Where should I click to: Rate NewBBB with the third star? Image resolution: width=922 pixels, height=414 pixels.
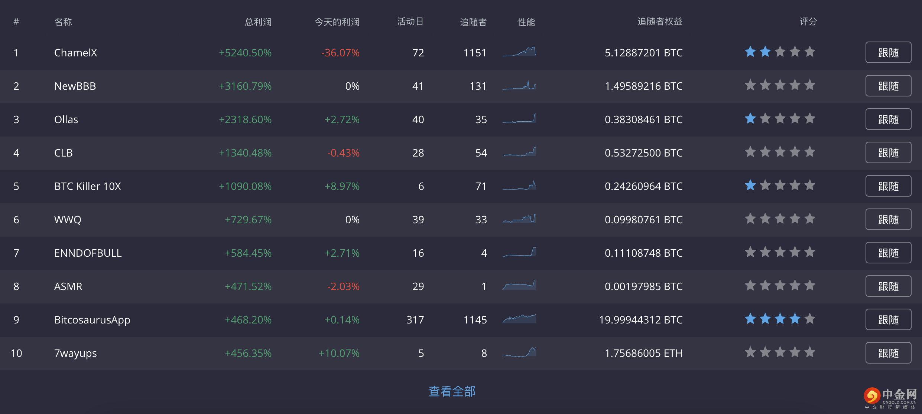coord(780,85)
